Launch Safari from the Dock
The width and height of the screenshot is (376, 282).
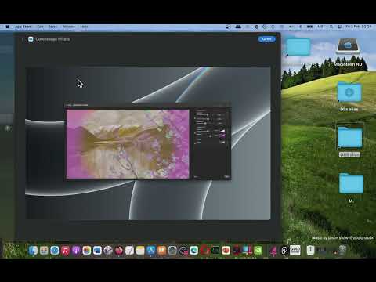point(55,251)
